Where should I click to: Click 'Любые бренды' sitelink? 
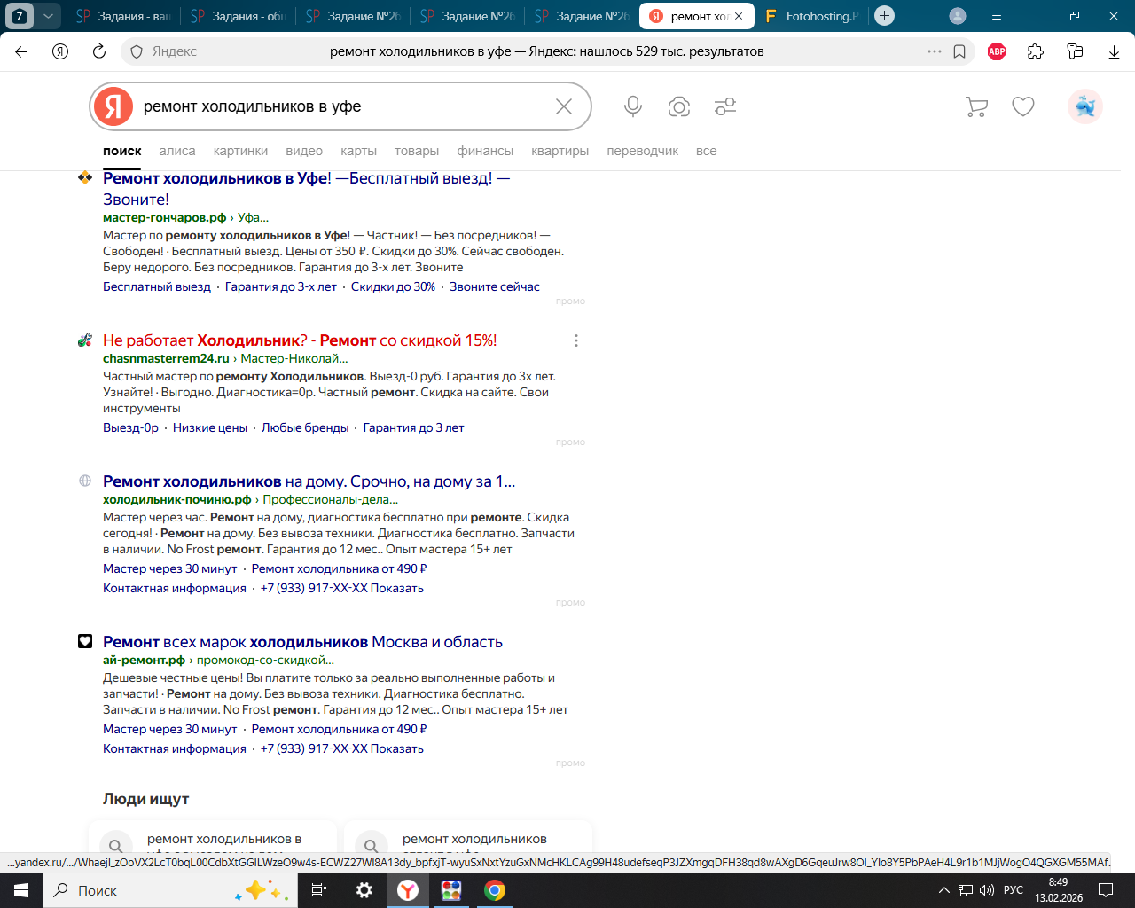coord(305,427)
